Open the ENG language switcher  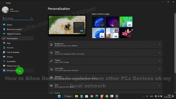pos(152,96)
